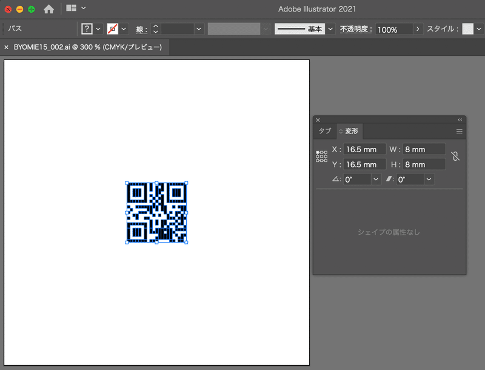Click the stroke weight stepper arrows
Screen dimensions: 485x370
tap(156, 29)
